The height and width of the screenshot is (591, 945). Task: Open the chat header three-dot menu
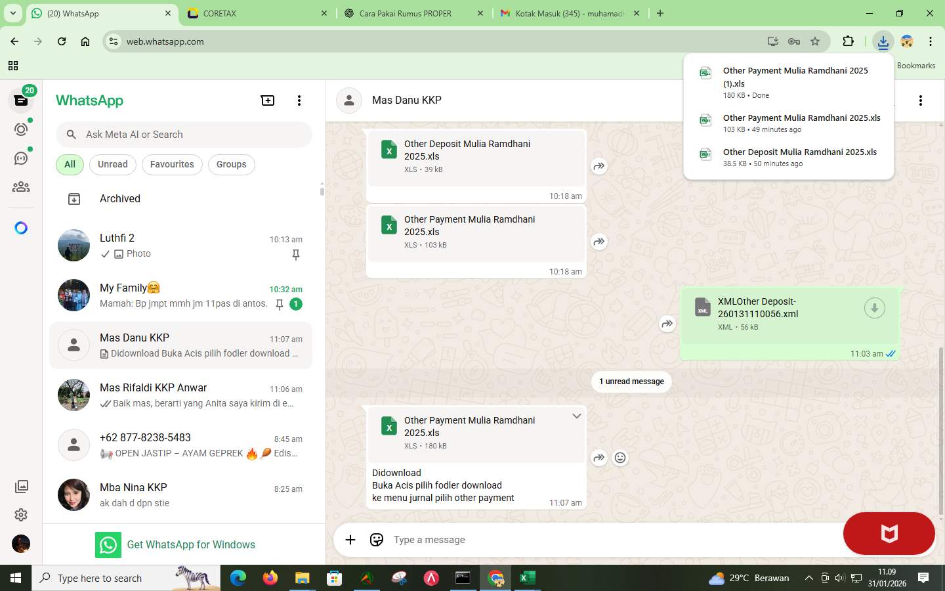[x=921, y=100]
